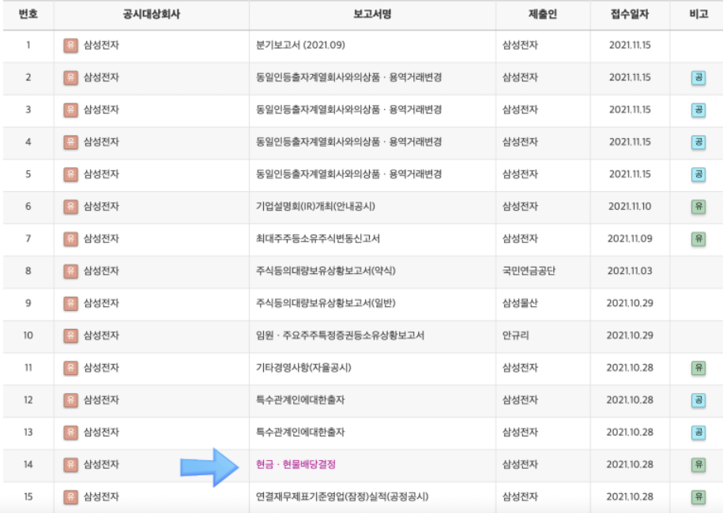The height and width of the screenshot is (513, 723).
Task: Select submitter 삼성물산 in row 9
Action: point(520,303)
